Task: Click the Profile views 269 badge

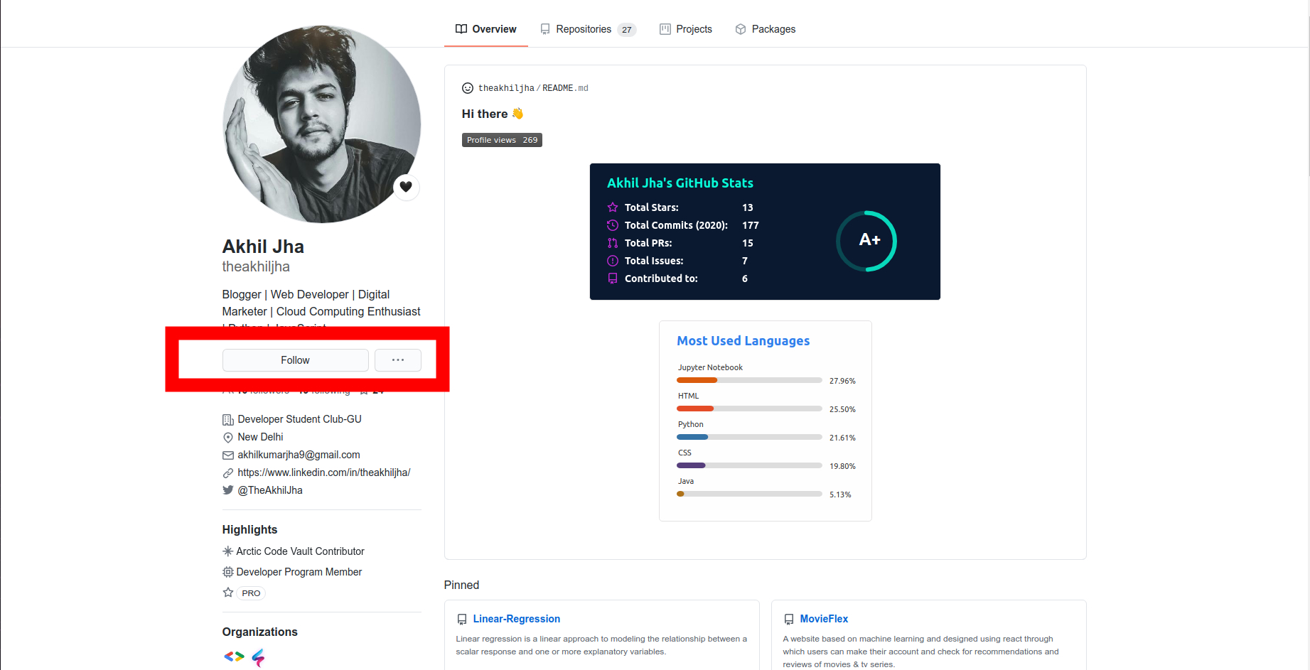Action: point(502,140)
